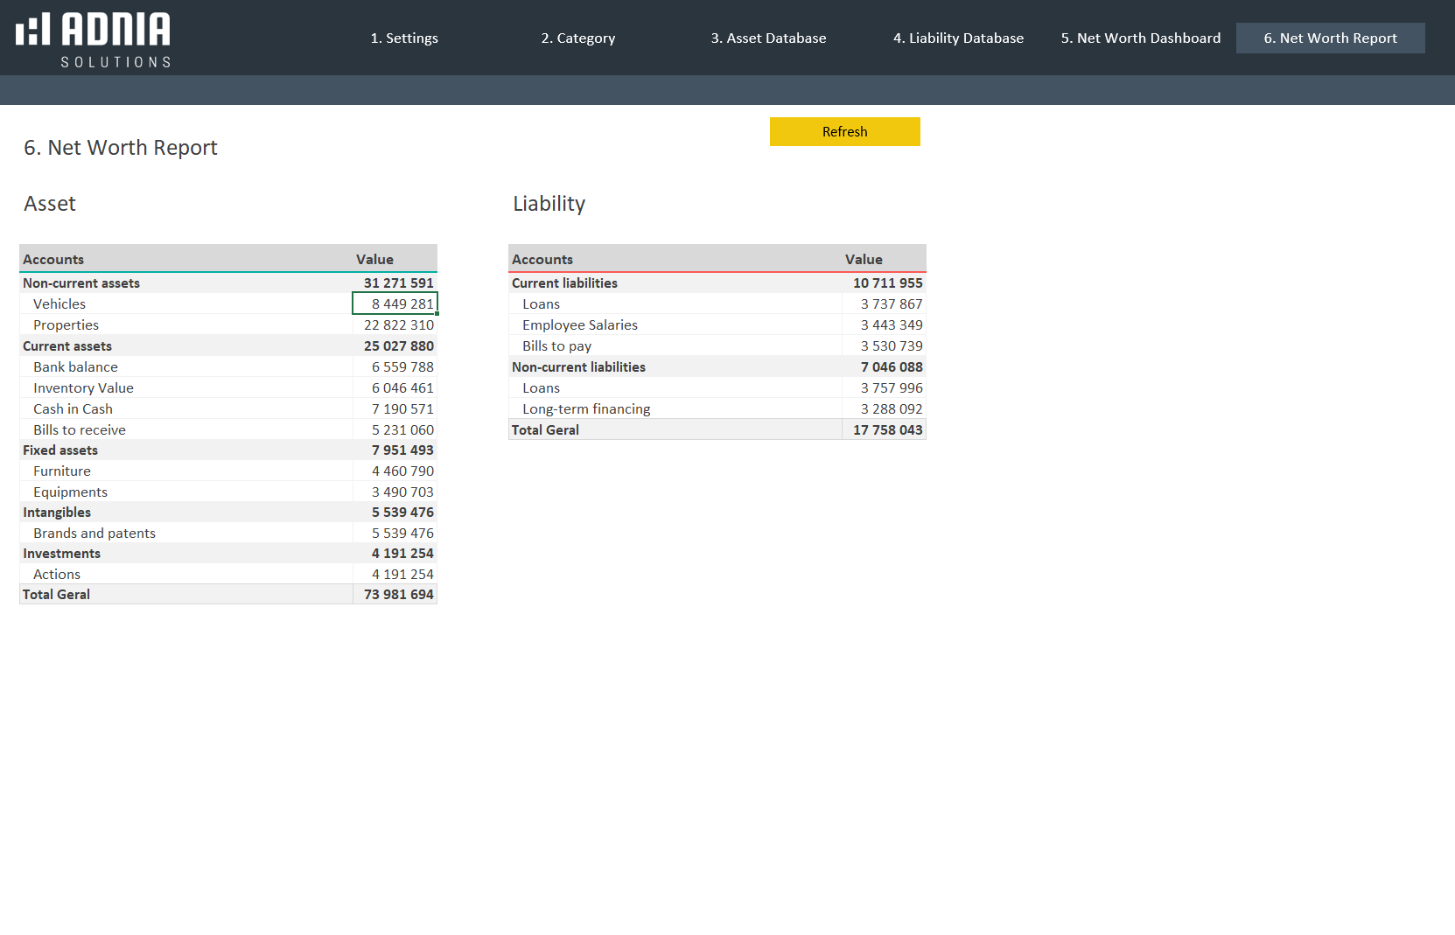Screen dimensions: 1455x935
Task: Select the 6. Net Worth Report tab
Action: pos(1330,38)
